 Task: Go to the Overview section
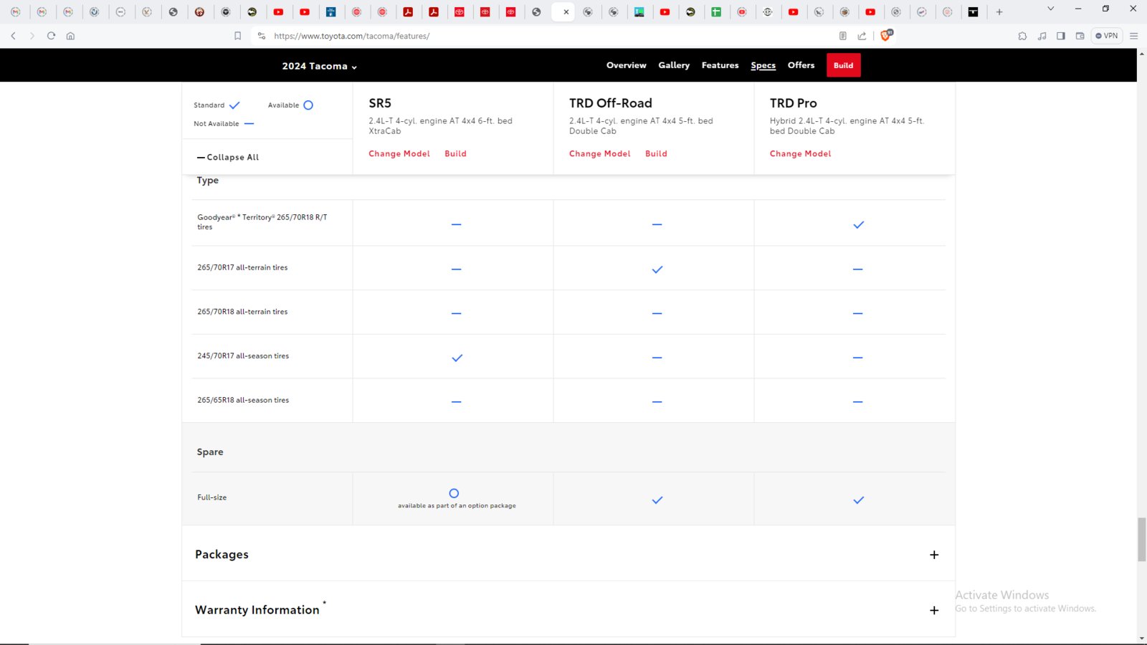(x=626, y=65)
